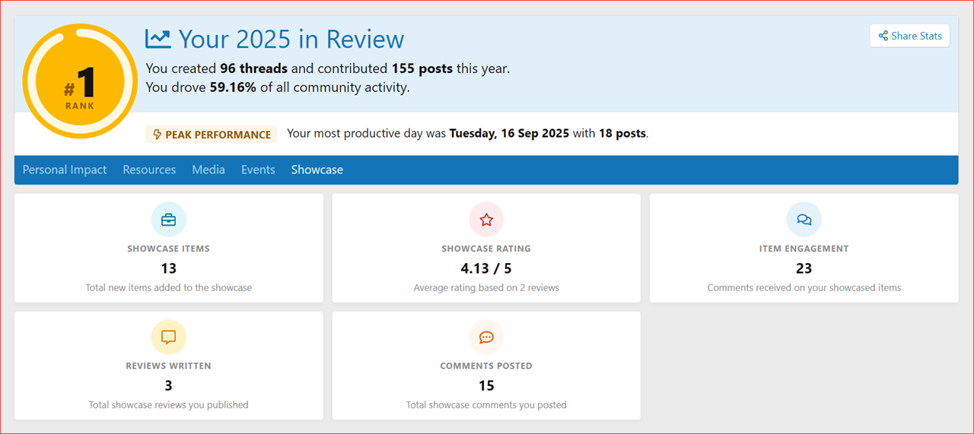Click the lightning bolt in Peak Performance badge

click(x=158, y=135)
